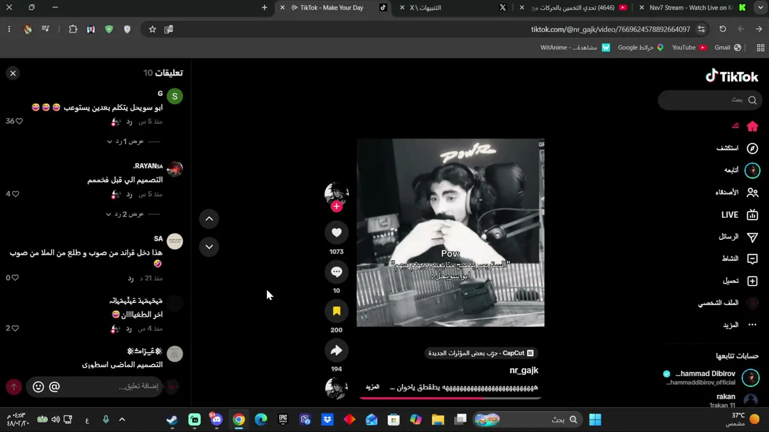This screenshot has width=769, height=432.
Task: Open Messages (الرسائل) in the sidebar
Action: (738, 237)
